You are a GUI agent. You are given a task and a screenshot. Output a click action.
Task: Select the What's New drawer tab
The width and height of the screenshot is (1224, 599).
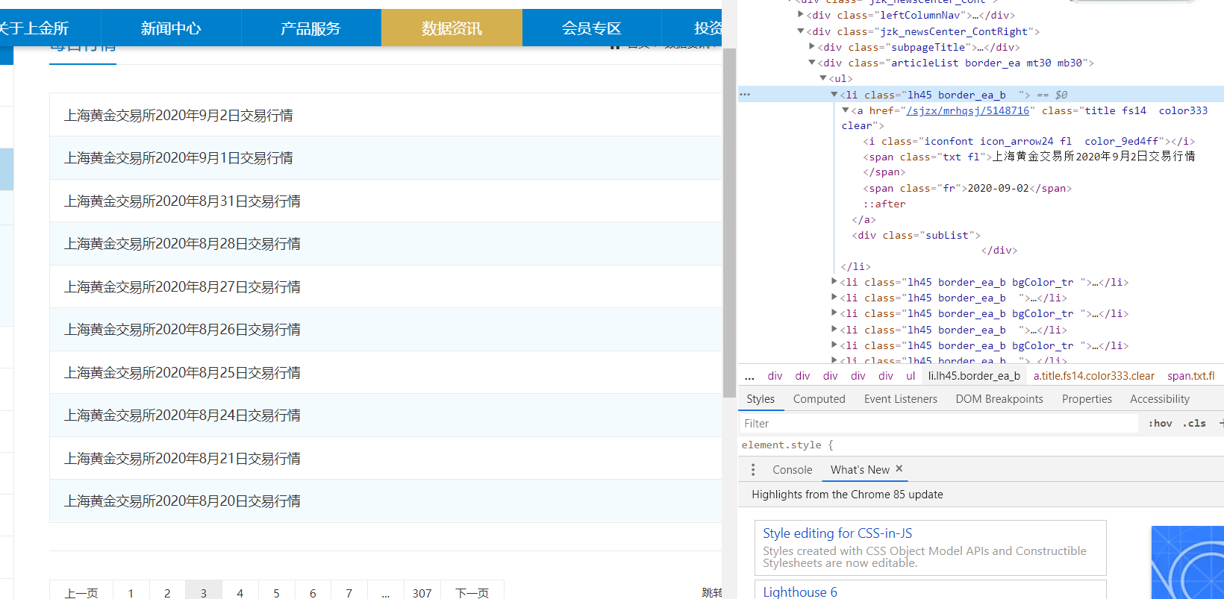coord(860,470)
